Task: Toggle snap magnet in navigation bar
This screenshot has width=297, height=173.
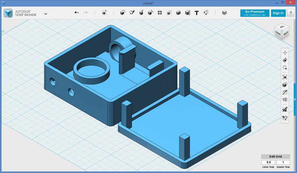Action: [x=285, y=118]
